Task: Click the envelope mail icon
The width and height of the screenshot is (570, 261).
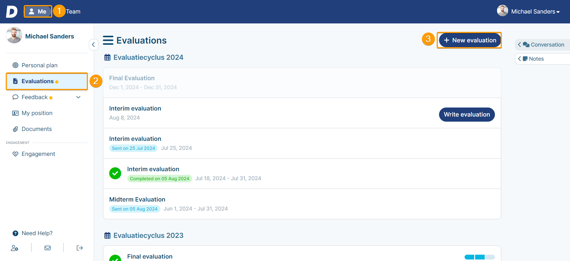Action: tap(47, 248)
